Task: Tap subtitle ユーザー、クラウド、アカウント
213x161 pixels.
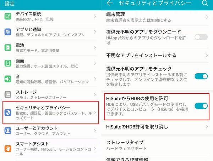Action: [x=43, y=133]
